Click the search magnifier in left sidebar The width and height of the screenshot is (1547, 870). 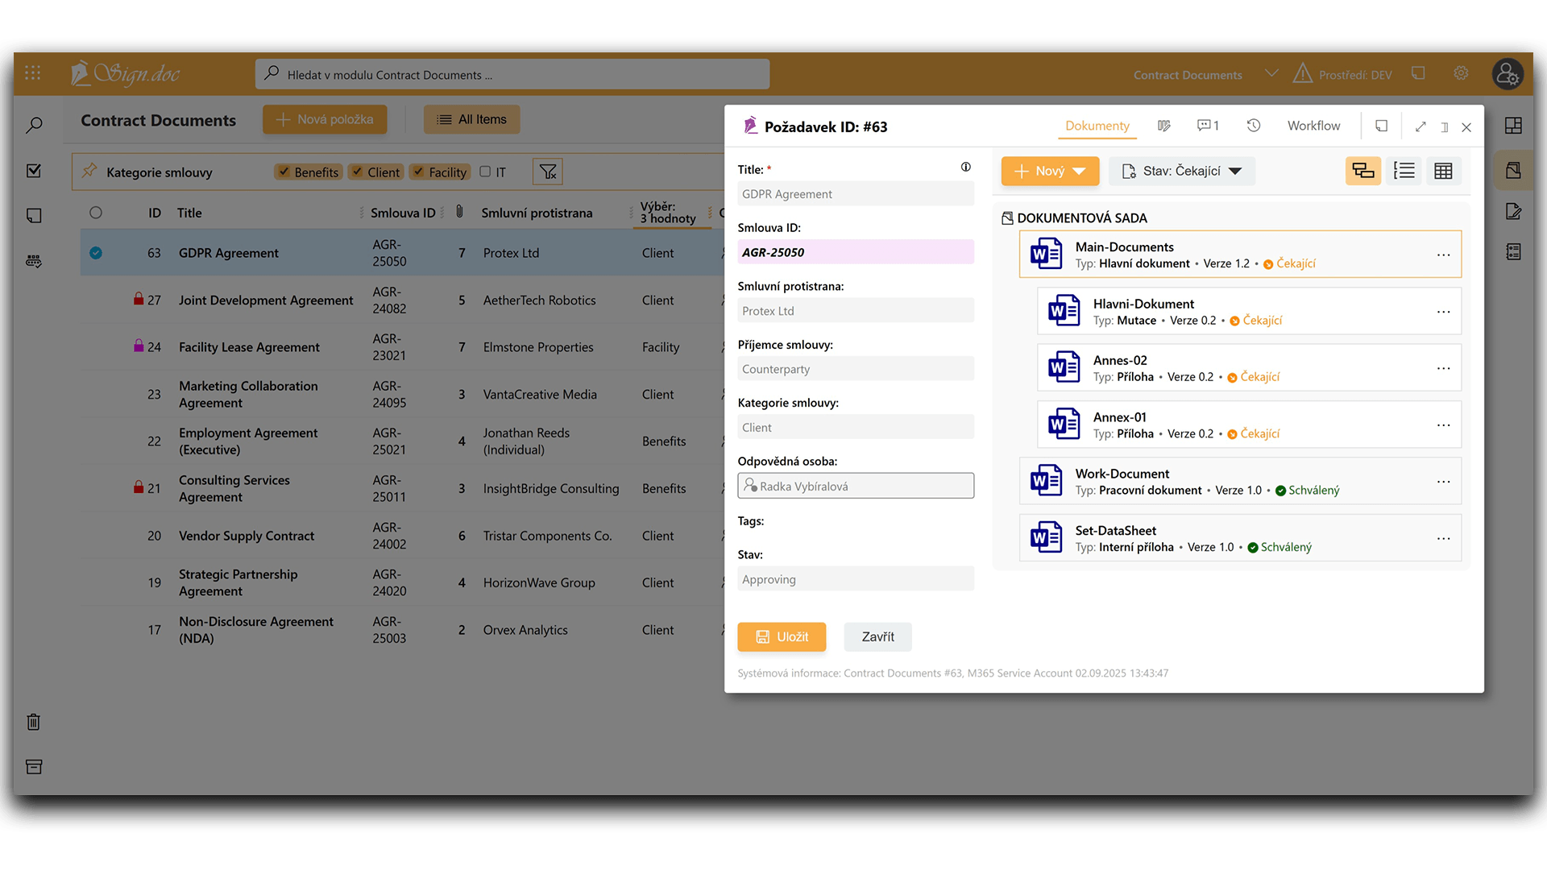click(34, 126)
